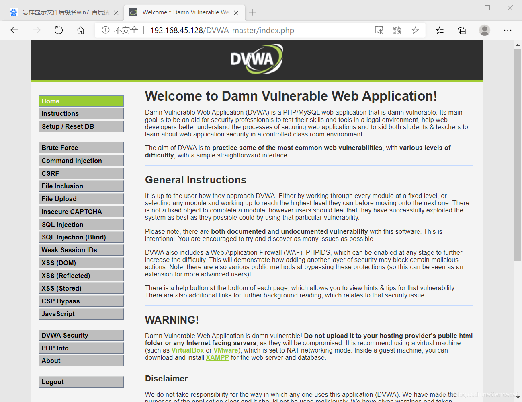Click the translate page icon
The image size is (522, 402).
point(397,30)
